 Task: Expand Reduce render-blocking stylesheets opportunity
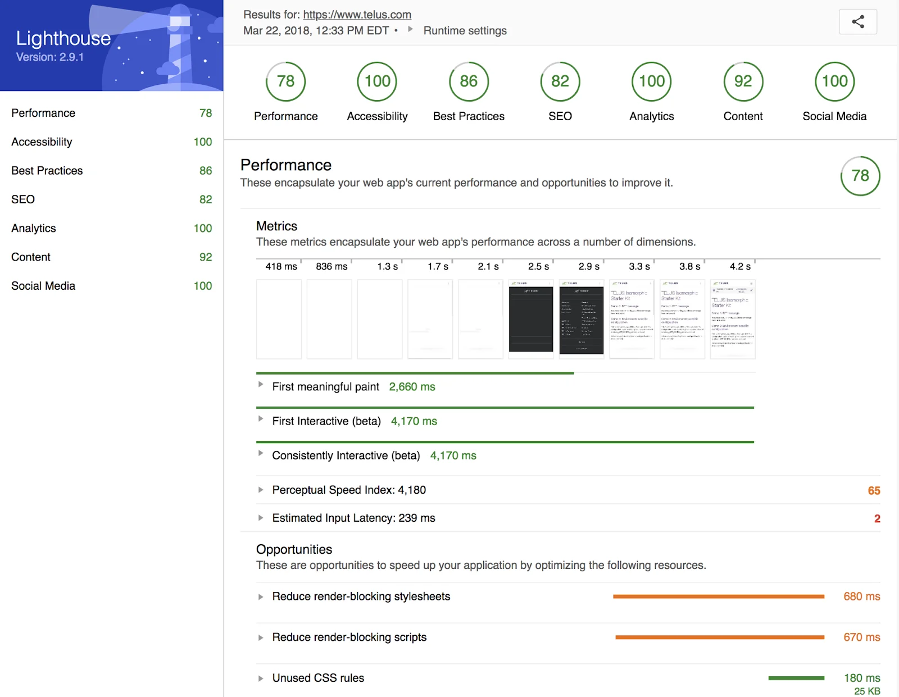(x=261, y=597)
